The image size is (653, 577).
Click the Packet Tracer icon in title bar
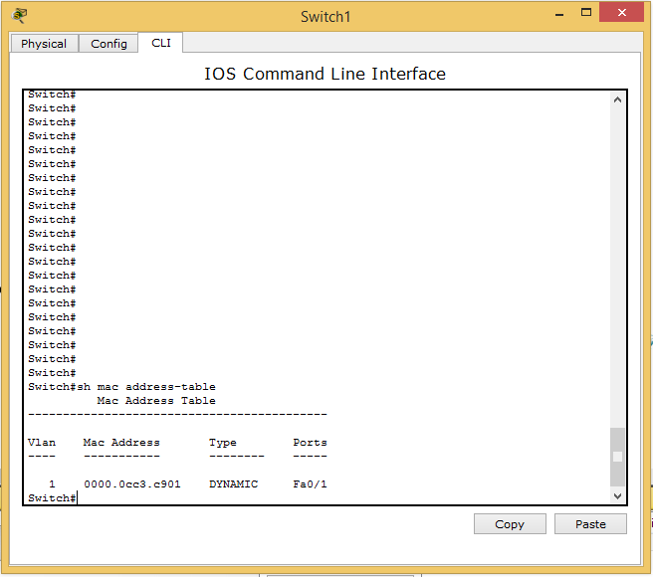(21, 16)
